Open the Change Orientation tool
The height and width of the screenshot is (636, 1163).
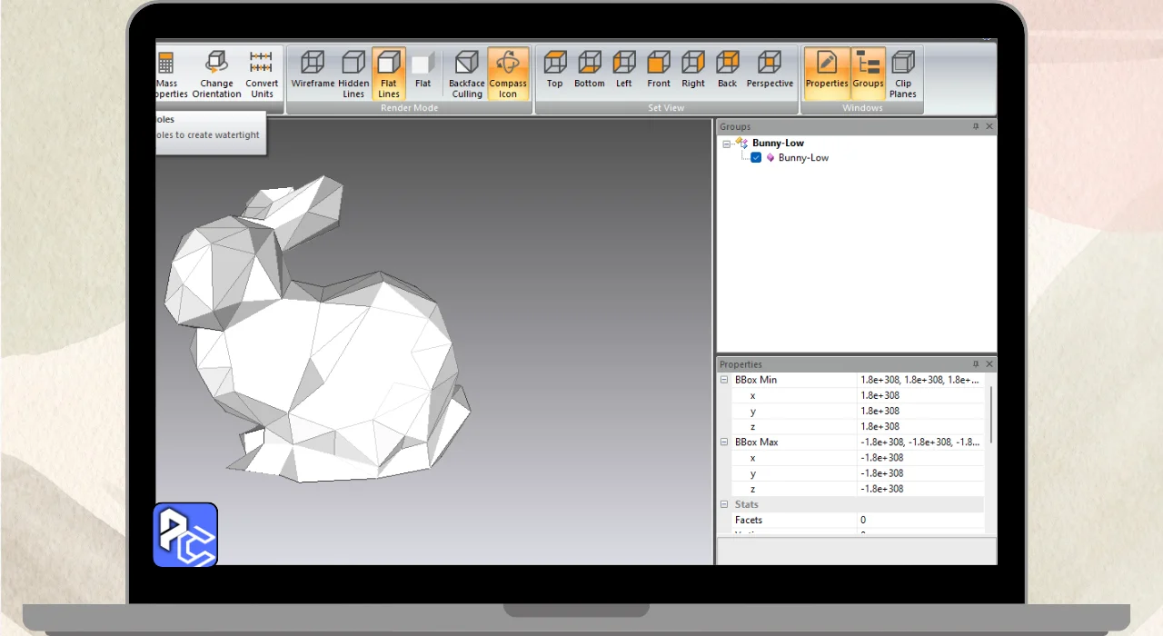pos(216,74)
